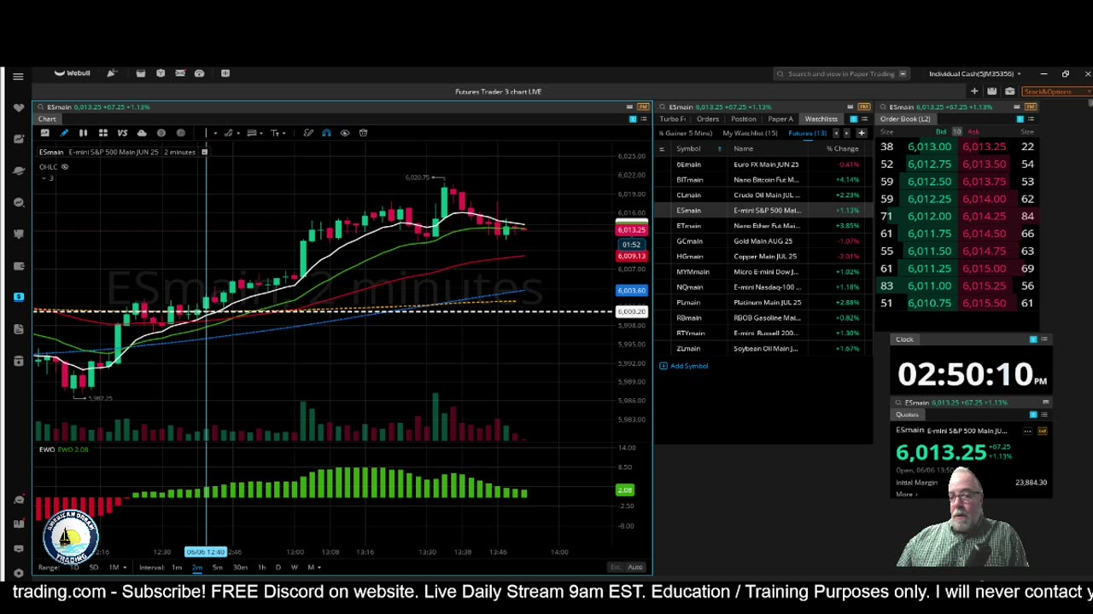
Task: Set chart interval to 5m
Action: tap(218, 568)
